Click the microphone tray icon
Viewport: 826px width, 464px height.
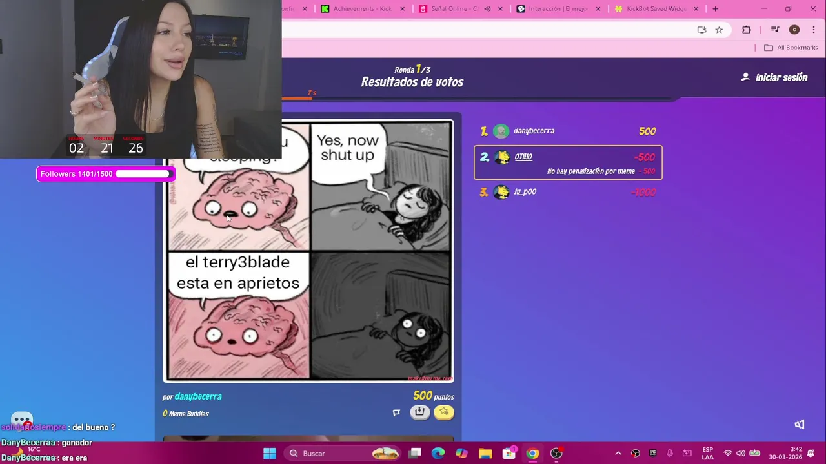click(x=670, y=453)
